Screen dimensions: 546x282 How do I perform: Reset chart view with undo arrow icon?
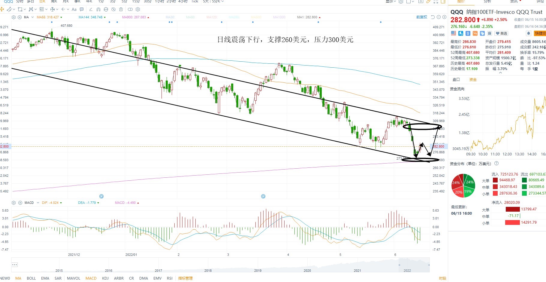pyautogui.click(x=433, y=17)
